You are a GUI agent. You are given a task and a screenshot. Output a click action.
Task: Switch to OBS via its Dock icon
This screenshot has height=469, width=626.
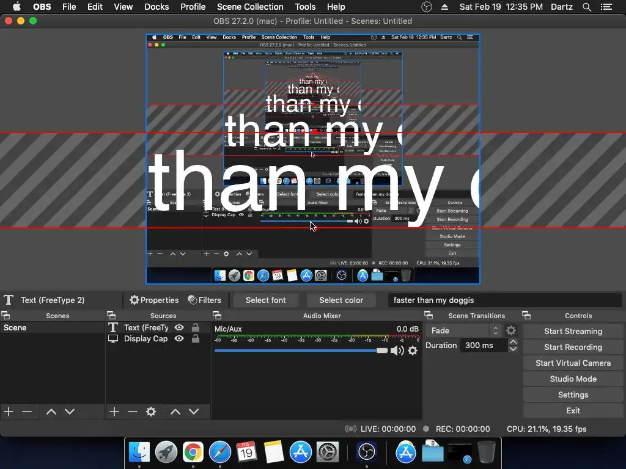[x=367, y=452]
